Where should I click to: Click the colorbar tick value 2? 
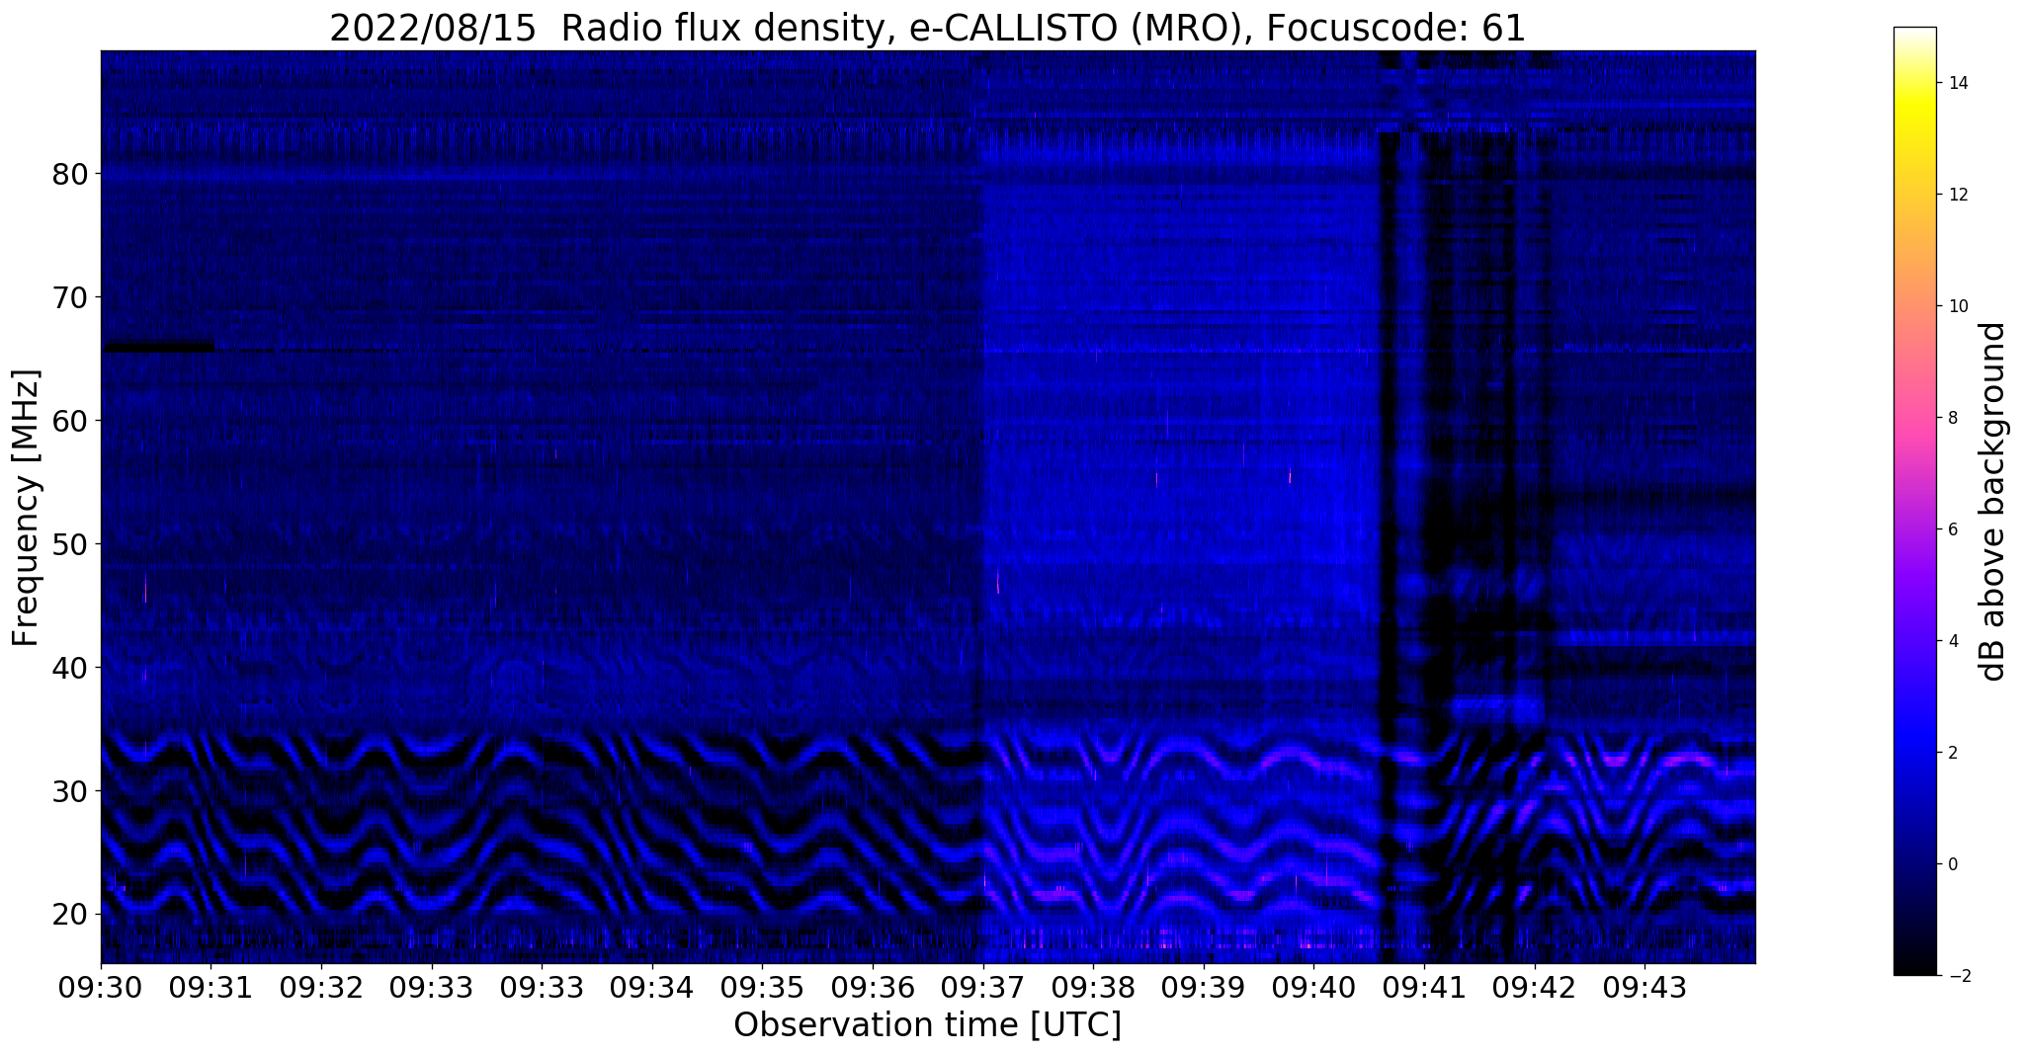[x=1952, y=753]
